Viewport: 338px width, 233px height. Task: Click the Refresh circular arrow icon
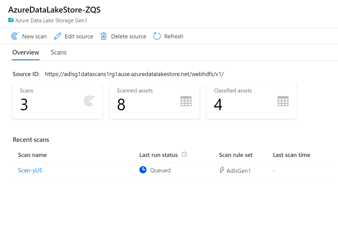[157, 36]
